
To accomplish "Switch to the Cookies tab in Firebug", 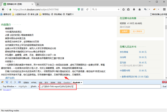I will (x=67, y=82).
